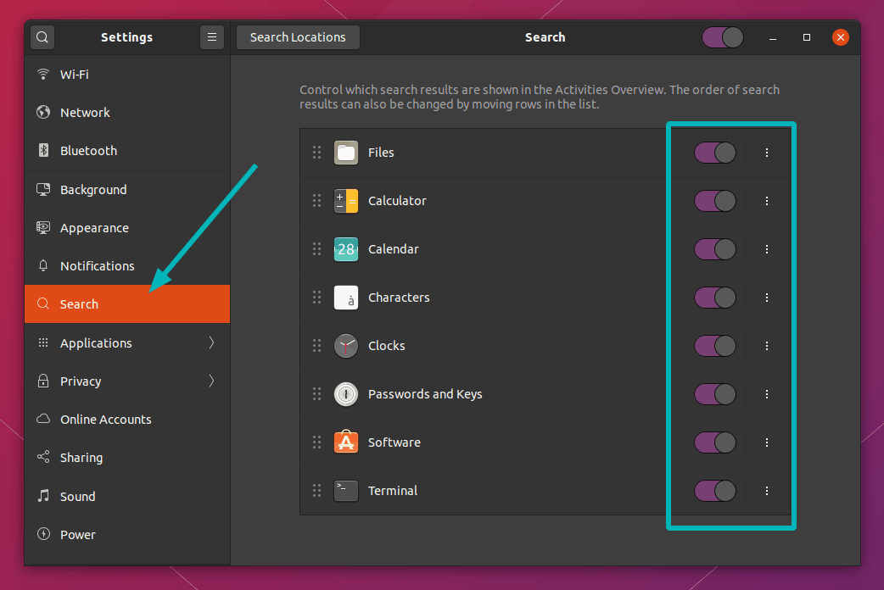Click the Software app icon
Image resolution: width=884 pixels, height=590 pixels.
coord(346,442)
